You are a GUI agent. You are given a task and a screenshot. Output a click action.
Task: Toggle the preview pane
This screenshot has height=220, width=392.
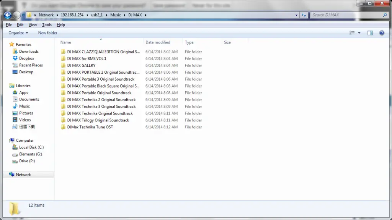tap(370, 33)
